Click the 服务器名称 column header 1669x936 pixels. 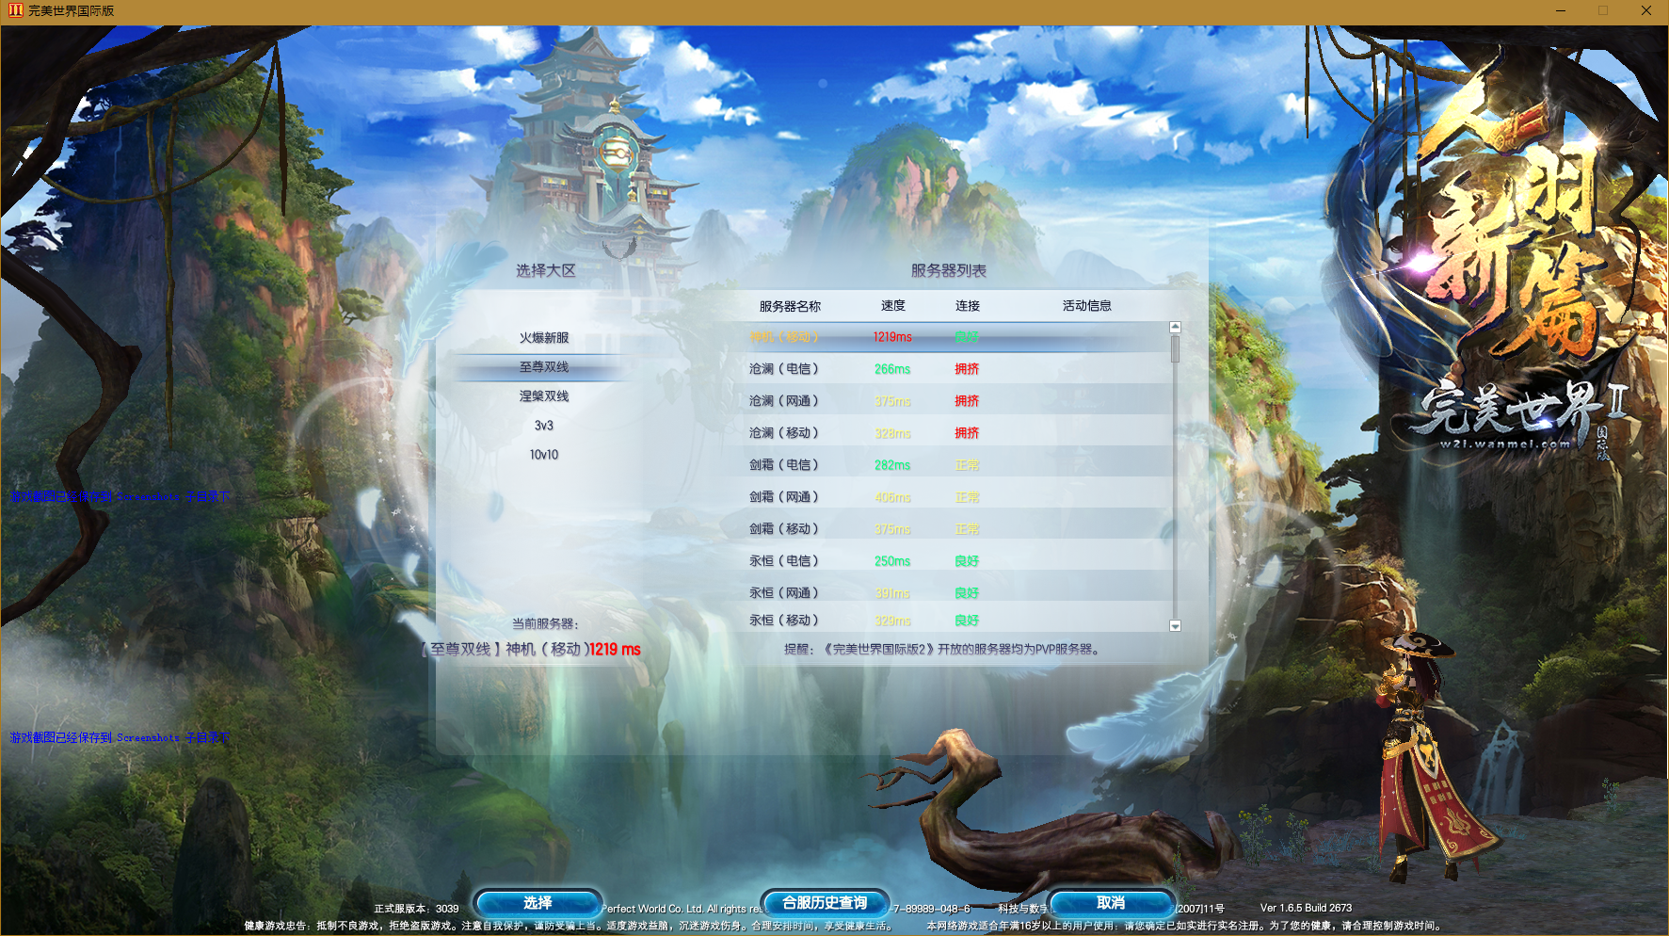[x=790, y=306]
